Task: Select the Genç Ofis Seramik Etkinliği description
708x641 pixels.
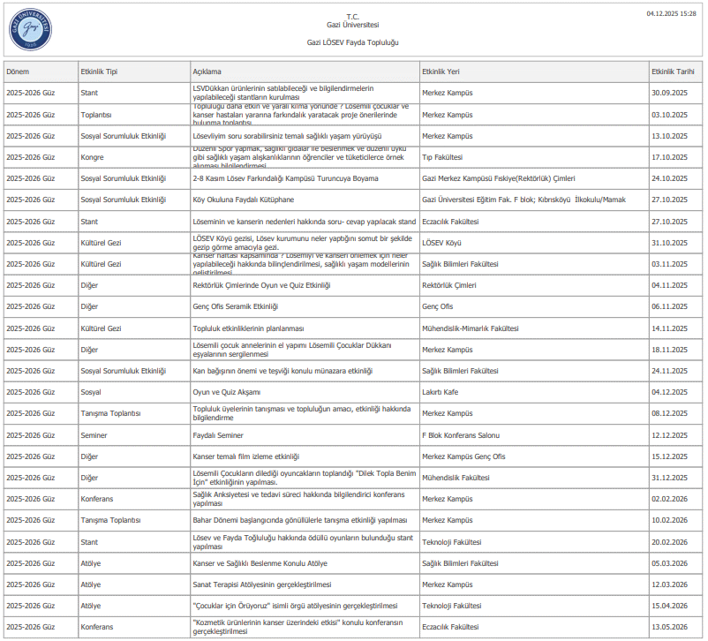Action: (235, 306)
